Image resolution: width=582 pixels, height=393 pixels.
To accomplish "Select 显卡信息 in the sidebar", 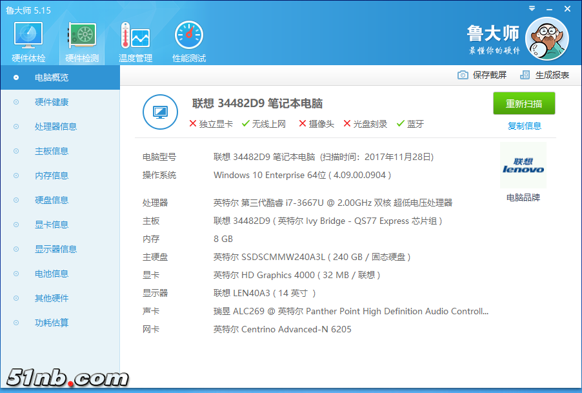I will (x=52, y=225).
